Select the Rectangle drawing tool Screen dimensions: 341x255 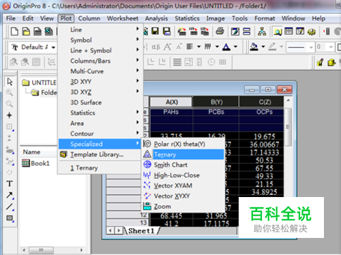10,218
